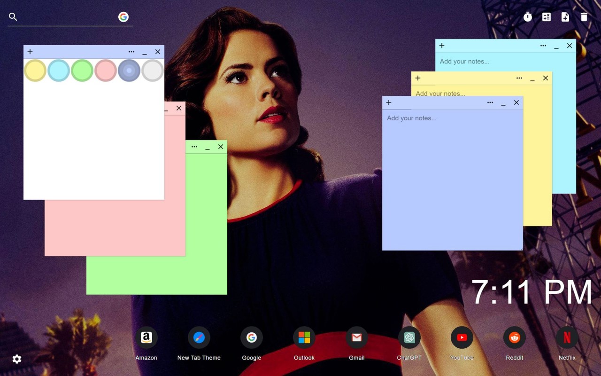
Task: Open the ChatGPT shortcut
Action: (x=409, y=337)
